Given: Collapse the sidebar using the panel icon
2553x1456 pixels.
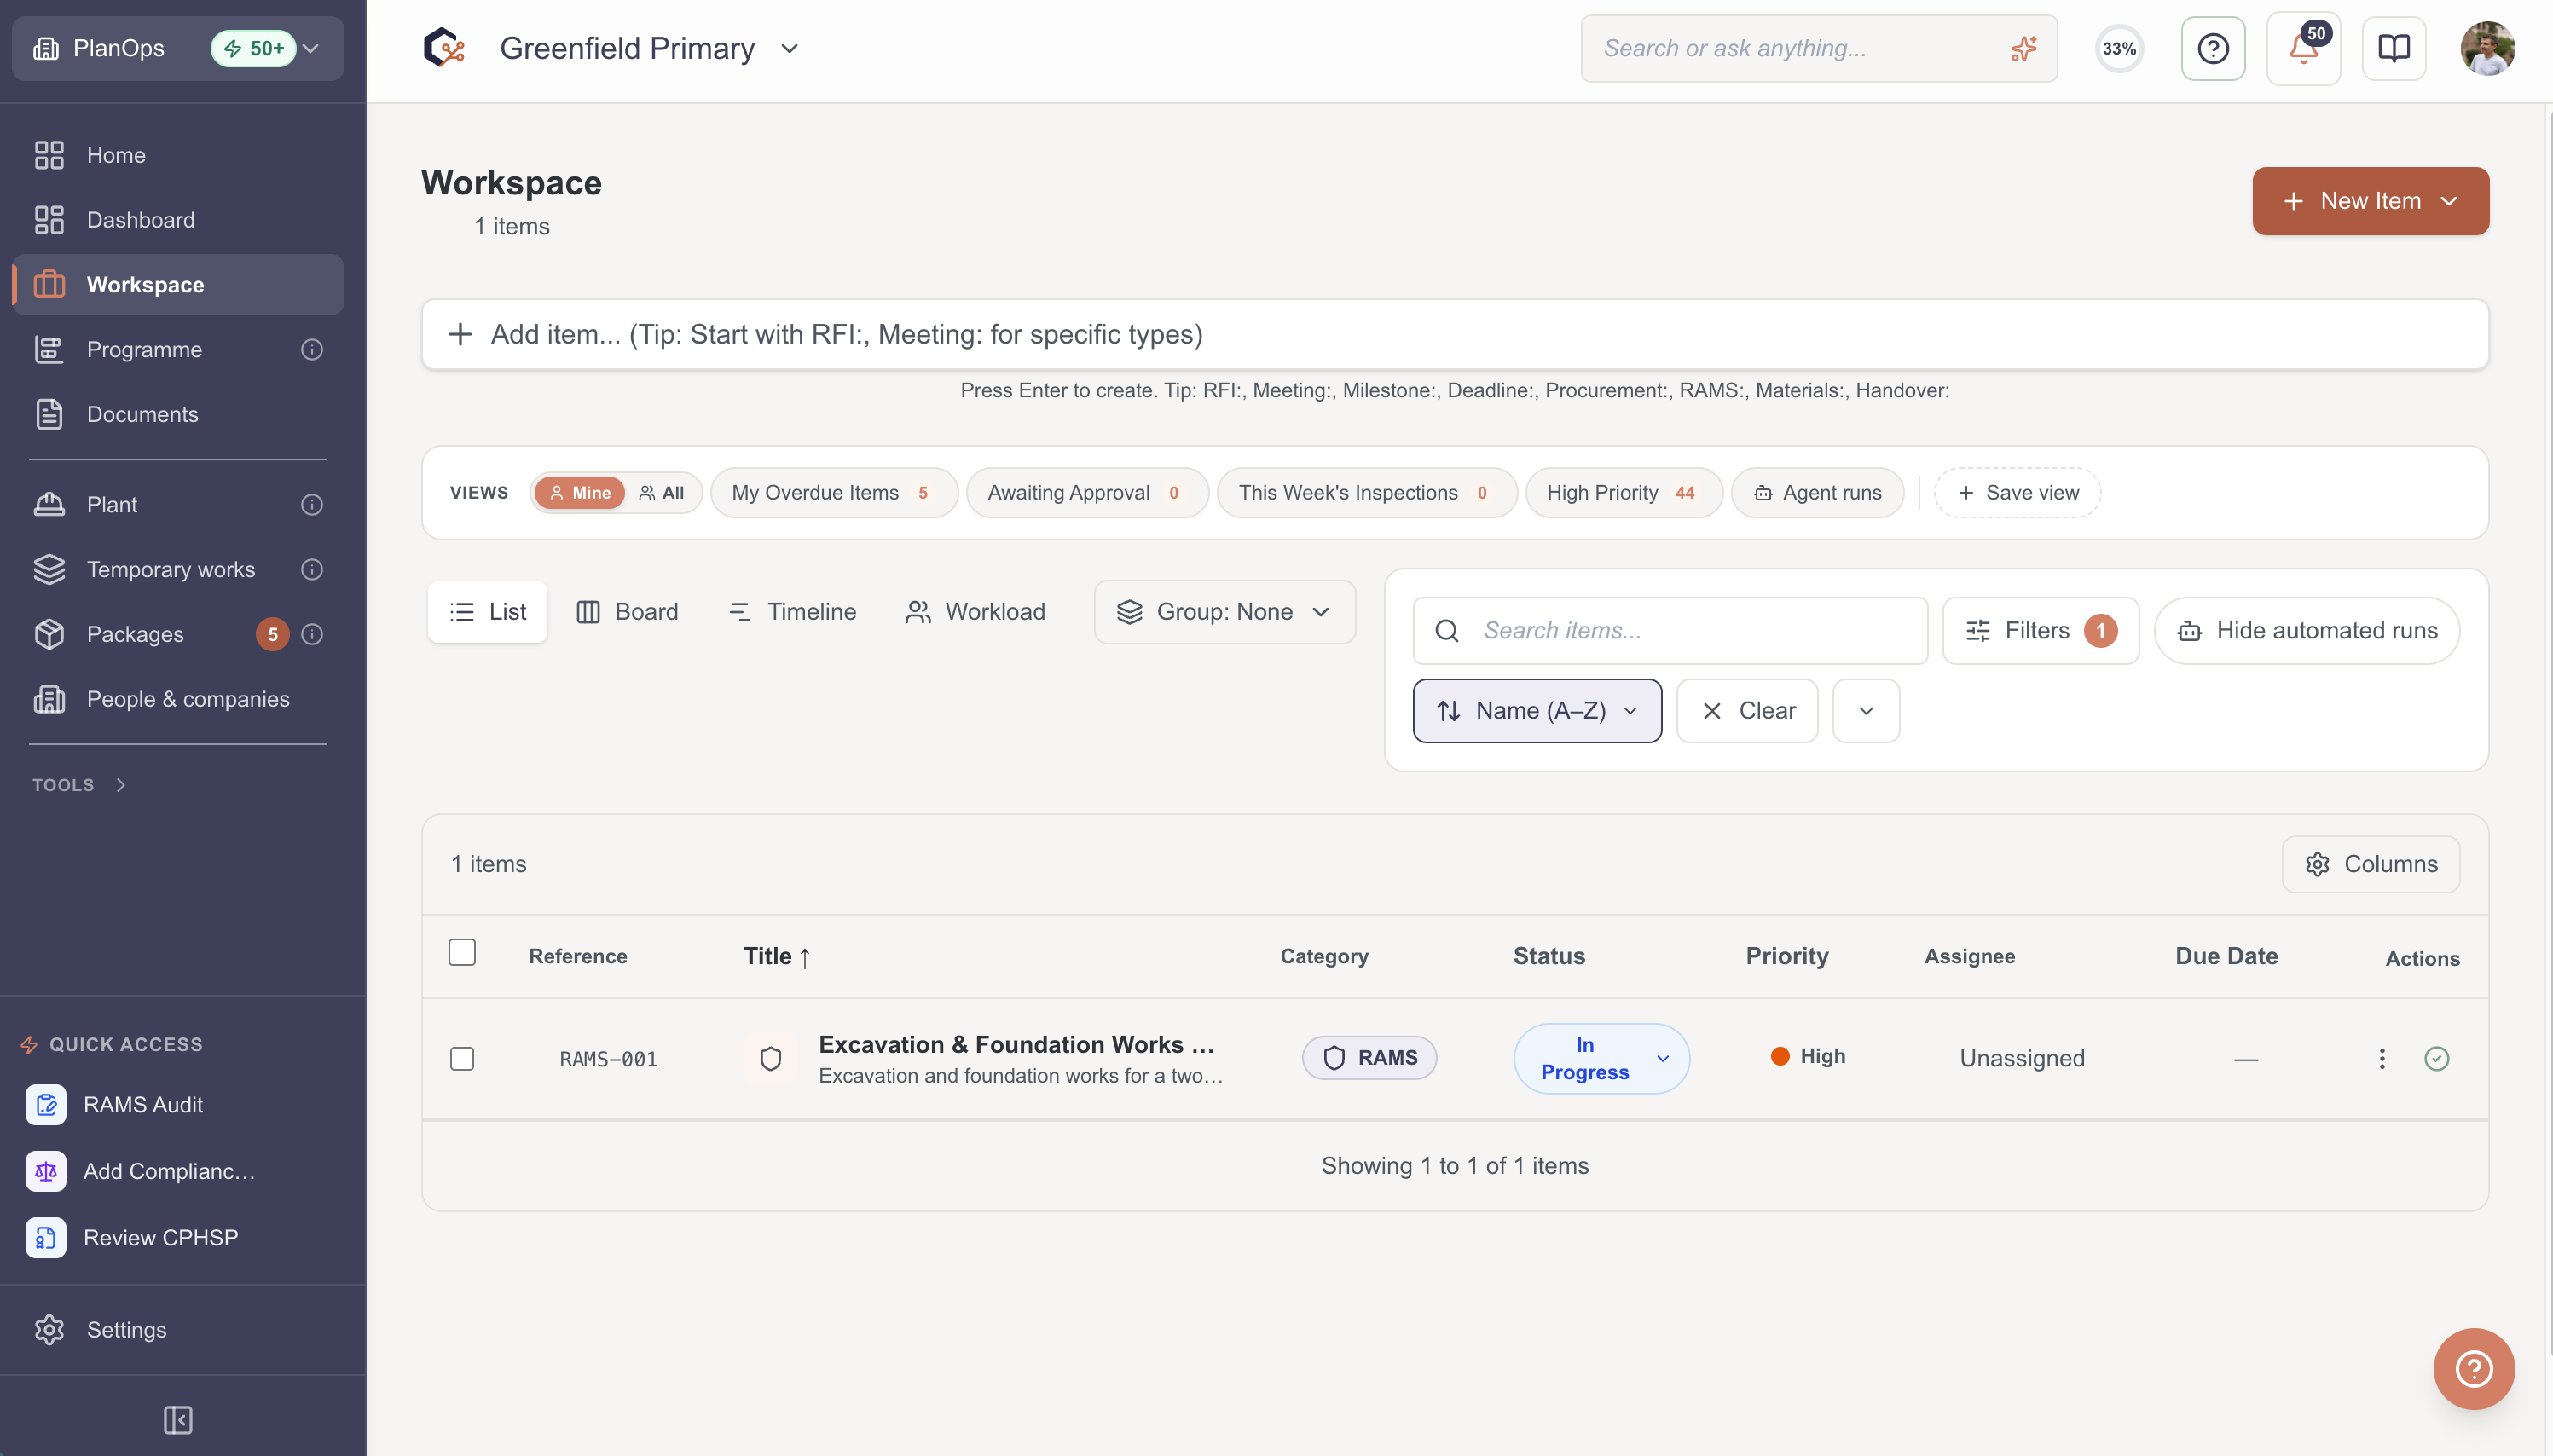Looking at the screenshot, I should coord(178,1419).
